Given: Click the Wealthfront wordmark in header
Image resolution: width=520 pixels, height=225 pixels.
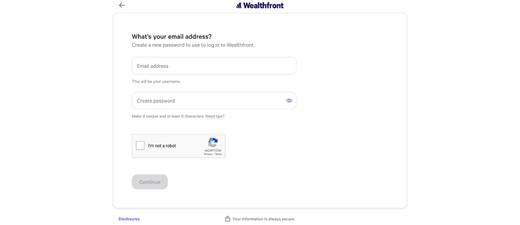Looking at the screenshot, I should 263,6.
